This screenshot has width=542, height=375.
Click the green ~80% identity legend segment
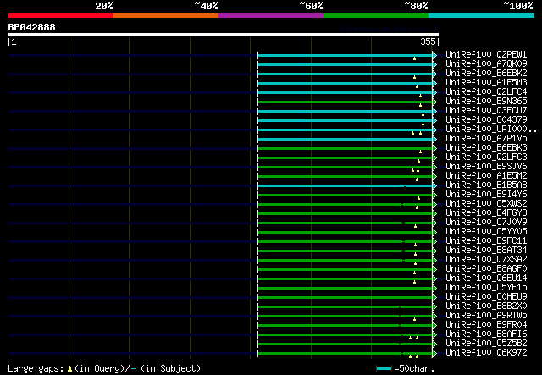pyautogui.click(x=376, y=15)
